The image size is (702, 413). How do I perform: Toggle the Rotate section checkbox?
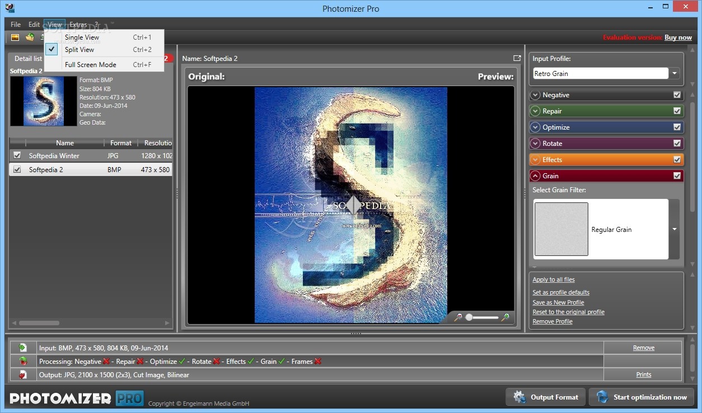coord(677,144)
